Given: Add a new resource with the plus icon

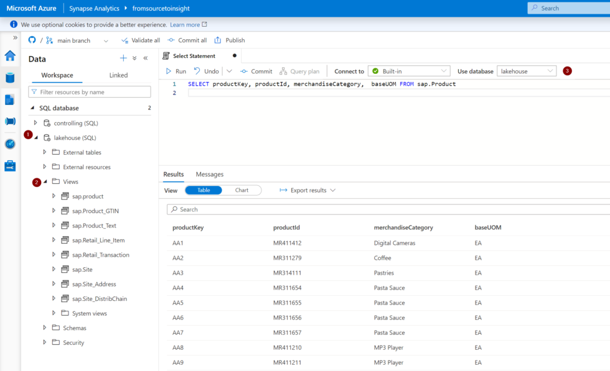Looking at the screenshot, I should 123,58.
